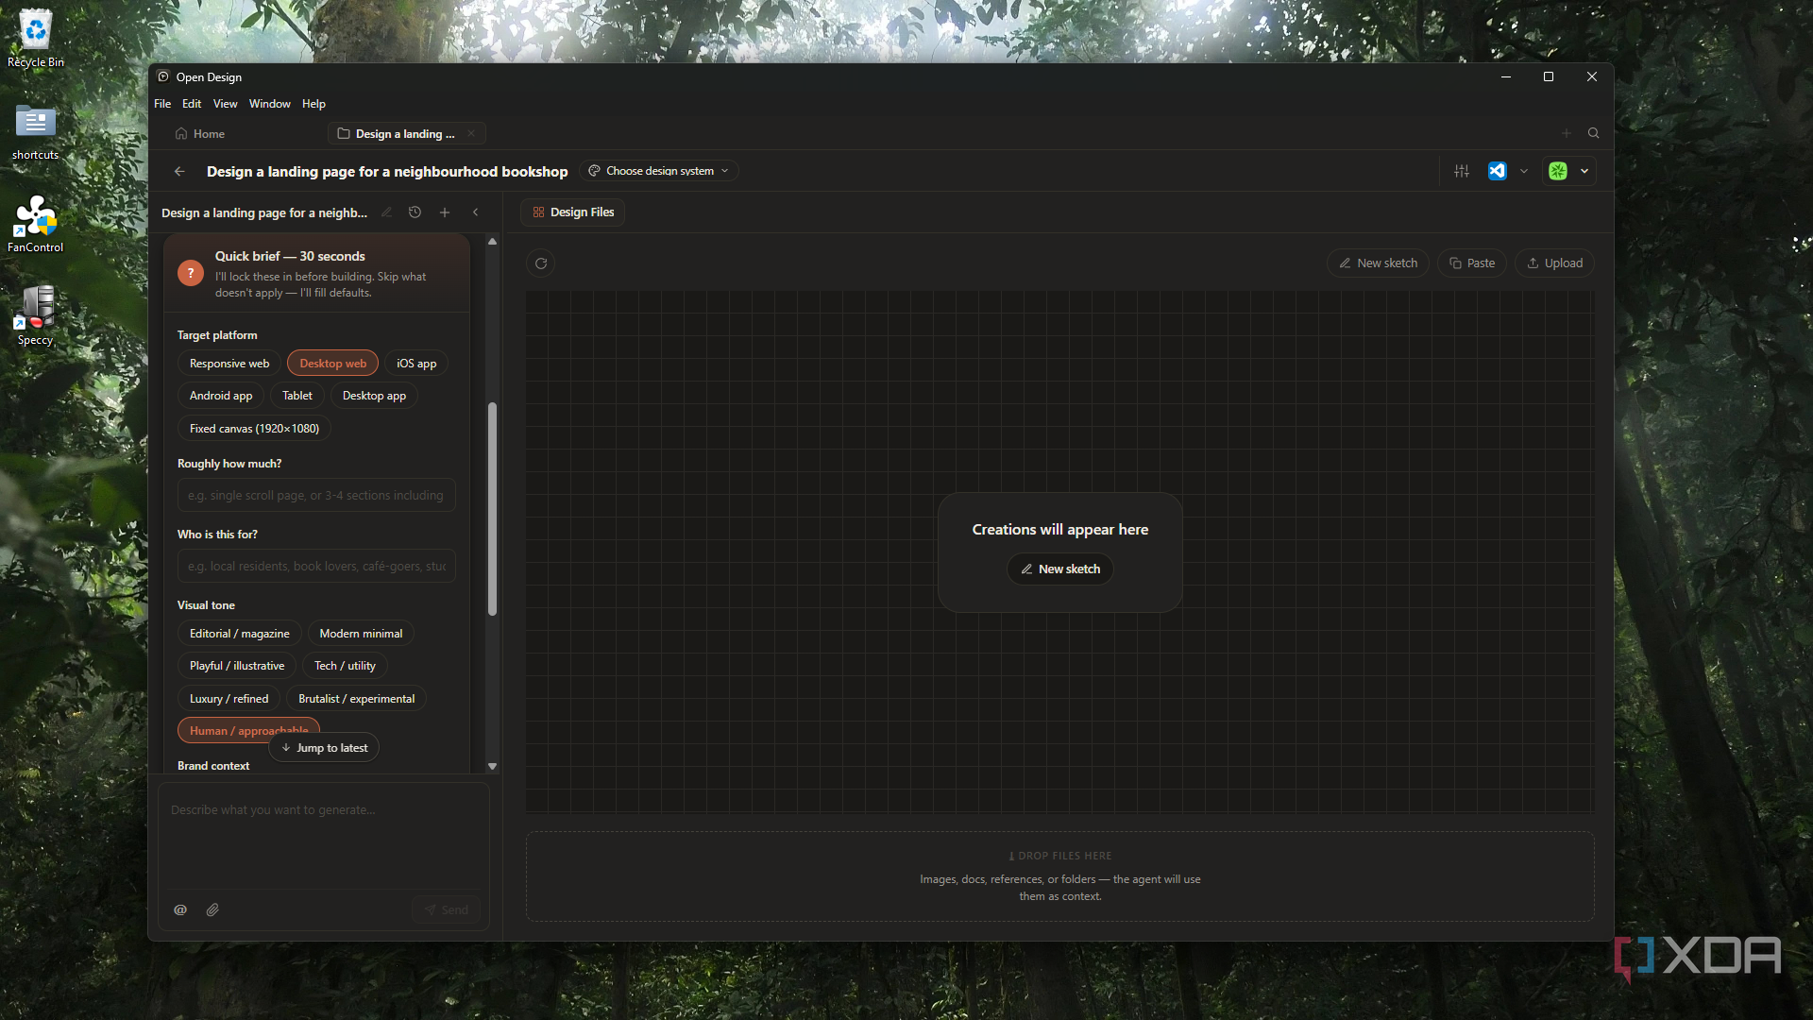Click the Upload button

tap(1554, 263)
